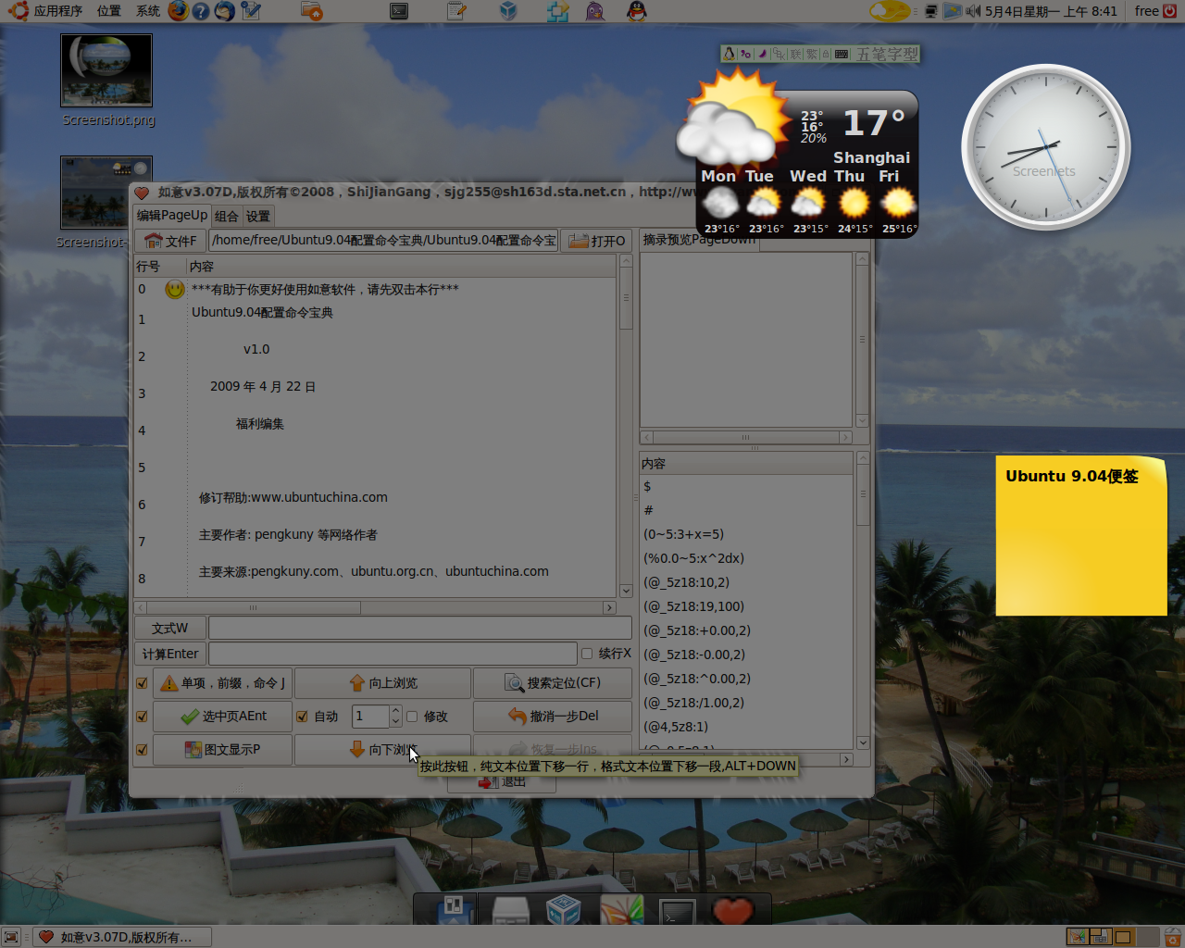The height and width of the screenshot is (948, 1185).
Task: Open the Screenshot.png desktop file
Action: coord(107,81)
